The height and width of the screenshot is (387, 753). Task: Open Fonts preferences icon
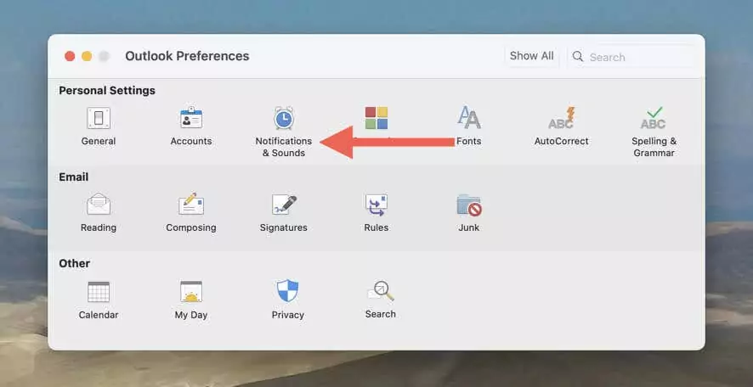click(468, 118)
